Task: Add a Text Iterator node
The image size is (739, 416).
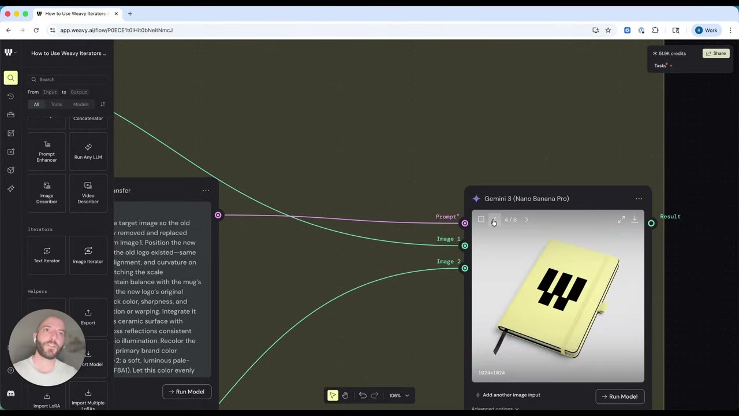Action: 47,255
